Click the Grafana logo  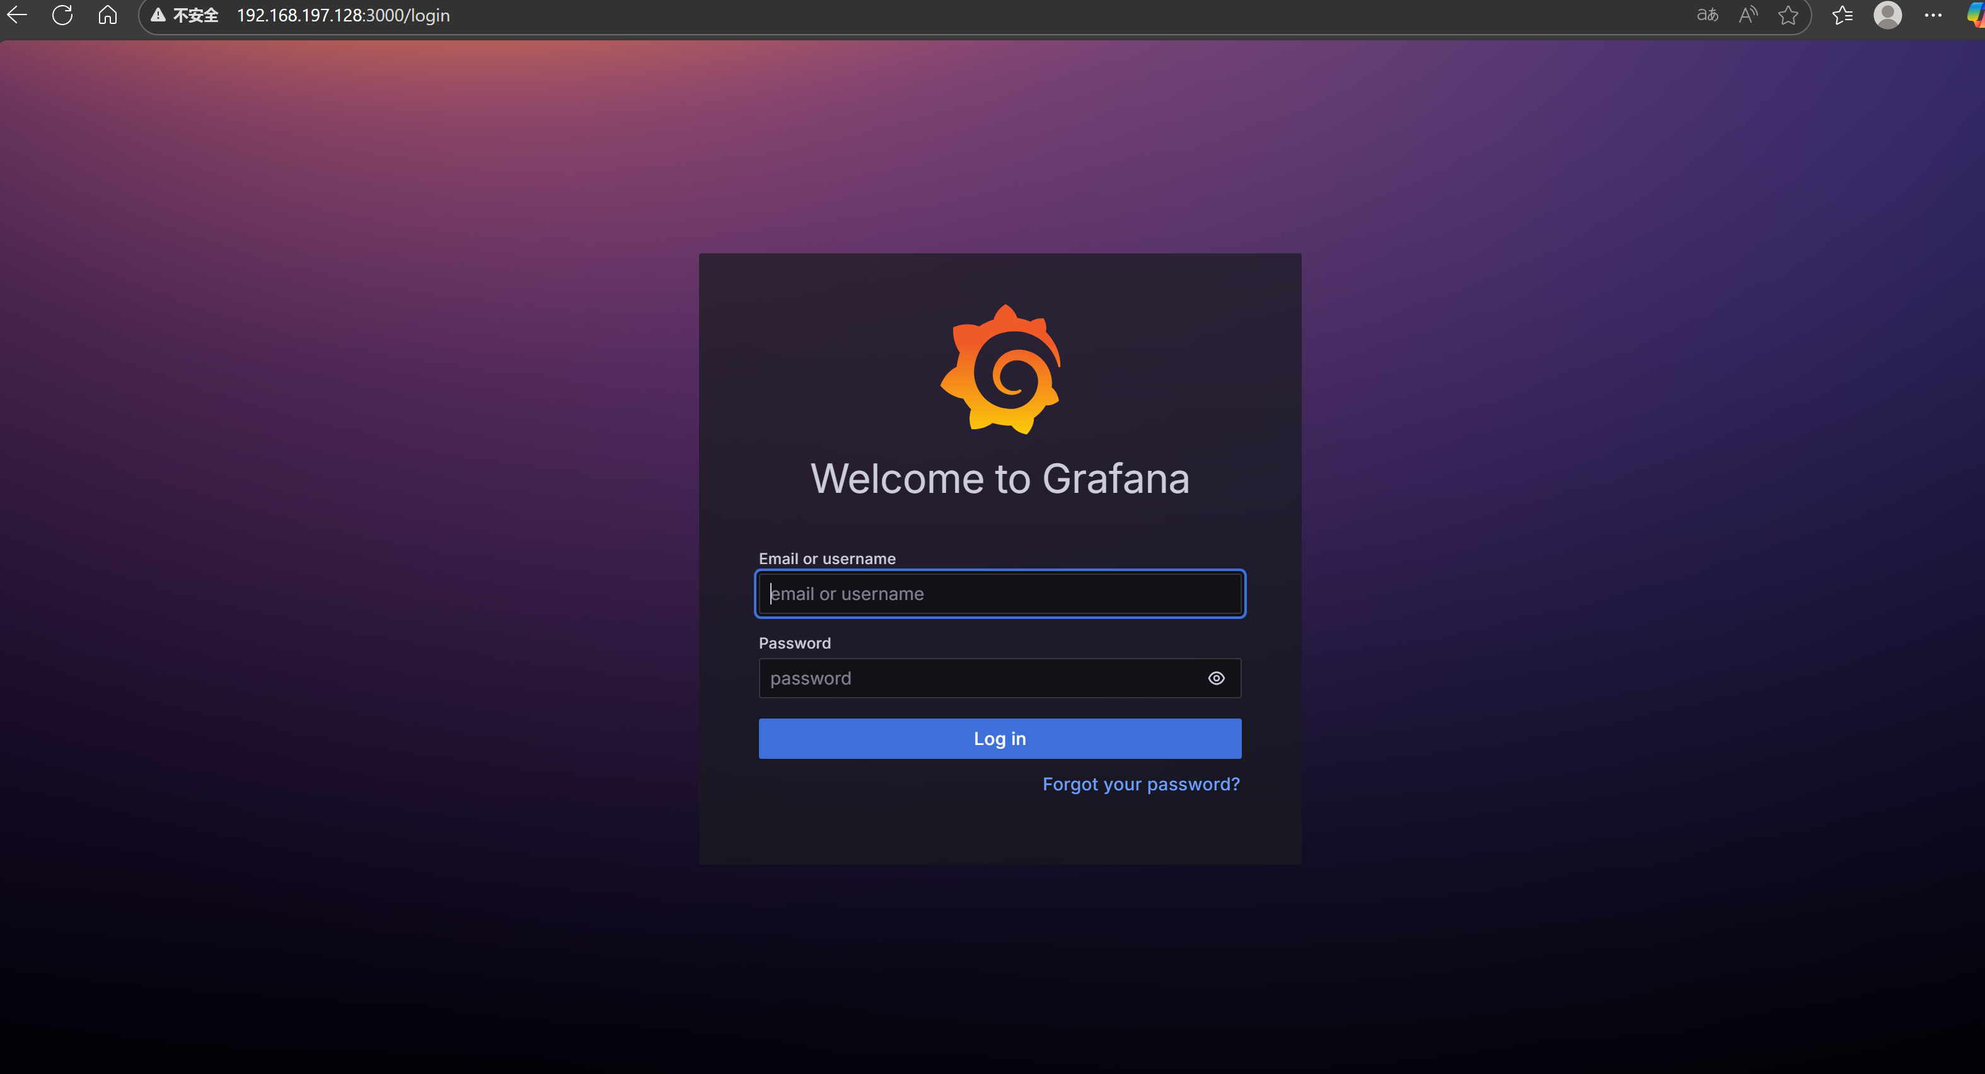1000,369
